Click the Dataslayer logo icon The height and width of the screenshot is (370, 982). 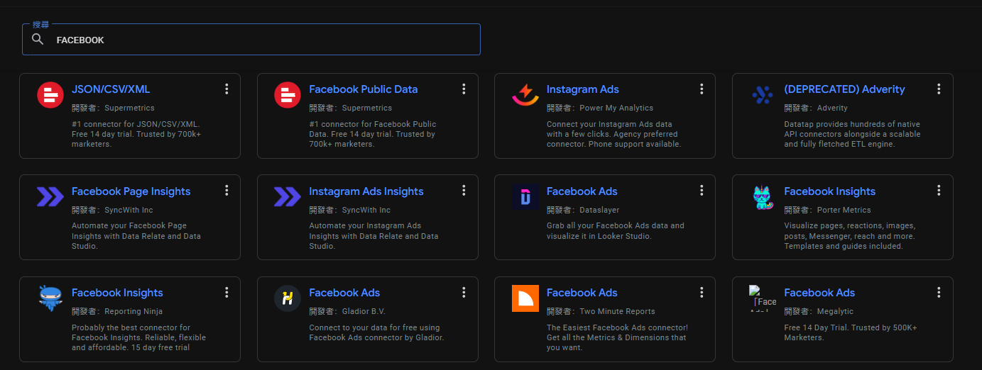[x=525, y=196]
